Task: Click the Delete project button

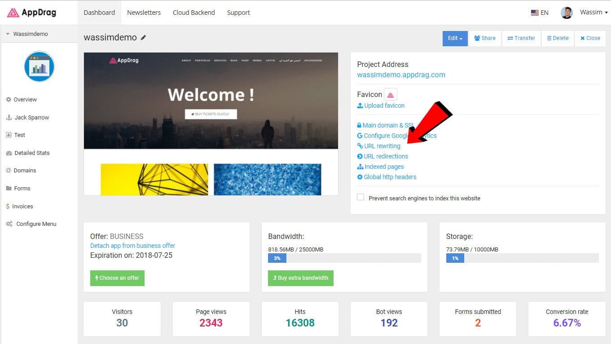Action: point(558,38)
